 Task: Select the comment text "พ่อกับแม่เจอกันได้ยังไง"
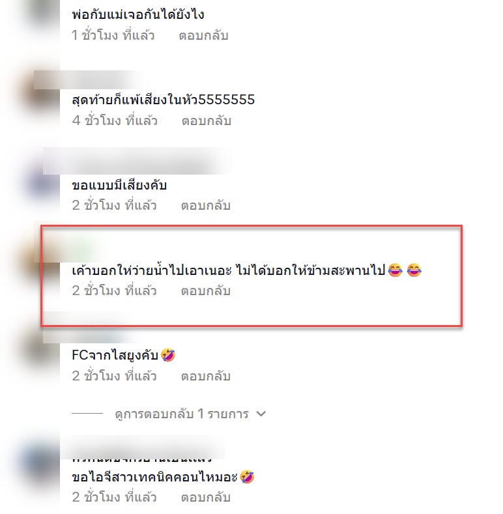[x=138, y=15]
